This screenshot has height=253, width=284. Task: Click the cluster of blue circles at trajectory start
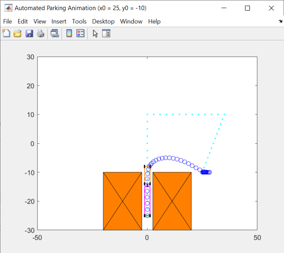[206, 172]
